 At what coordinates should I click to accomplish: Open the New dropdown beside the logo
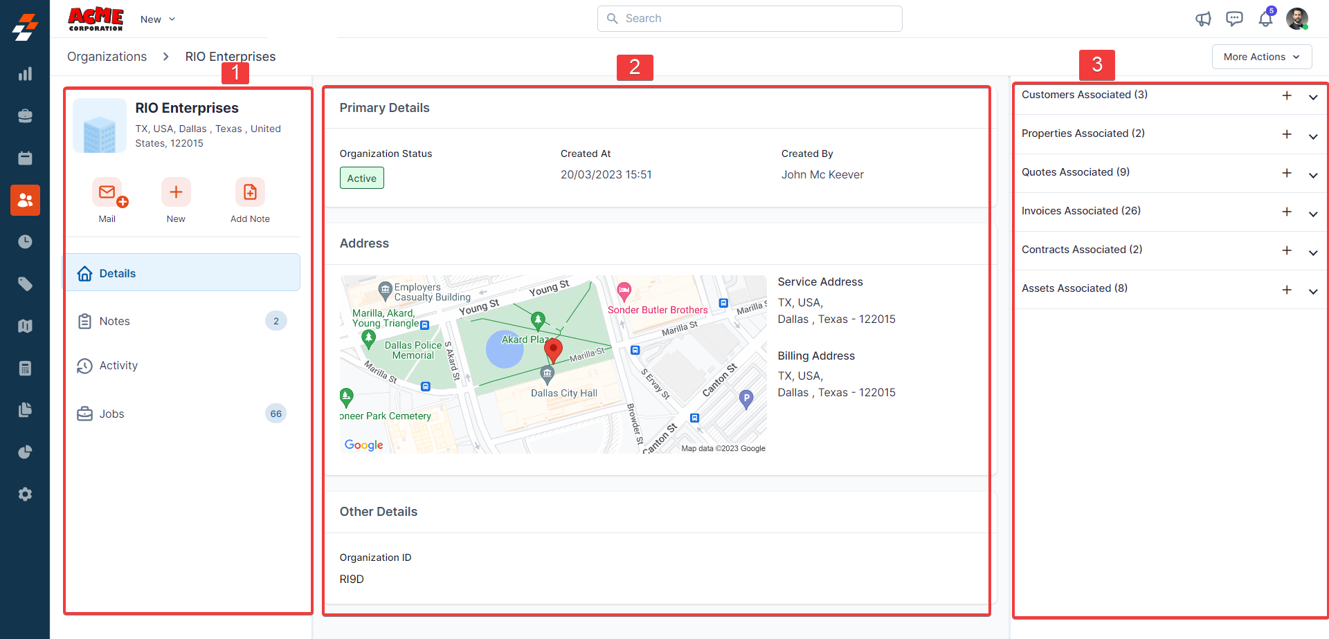158,19
